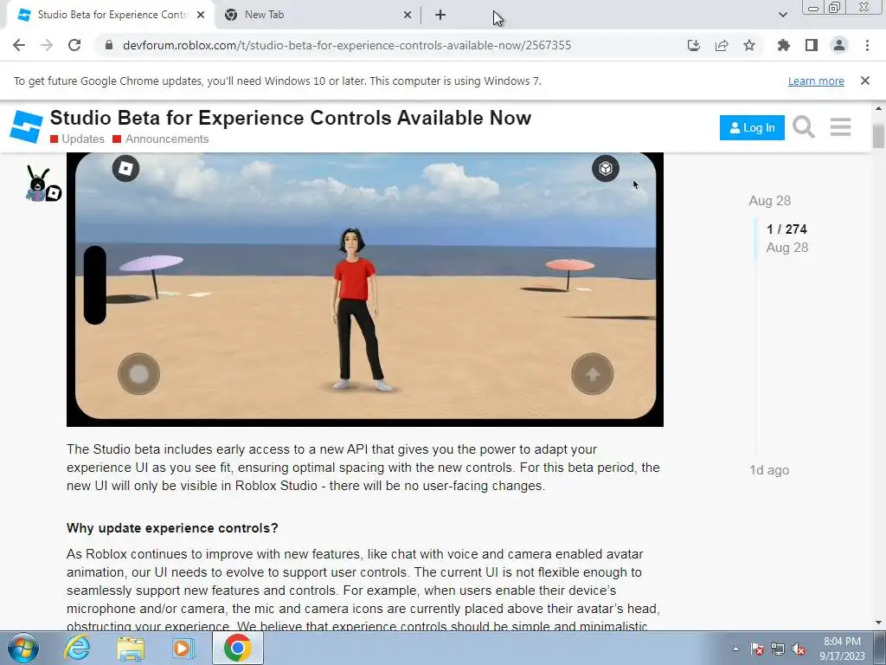Dismiss the Chrome update notification bar
Screen dimensions: 886x665
click(865, 81)
